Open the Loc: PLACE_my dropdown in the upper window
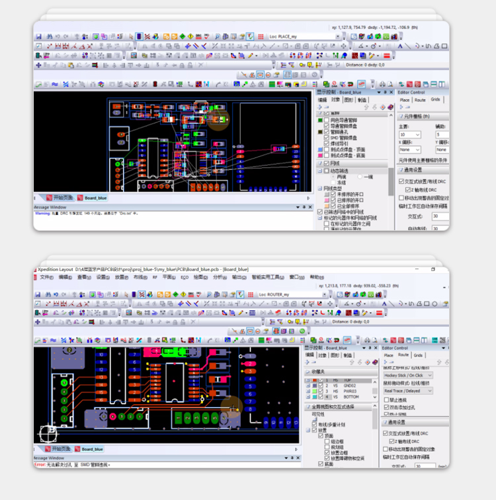 [337, 36]
